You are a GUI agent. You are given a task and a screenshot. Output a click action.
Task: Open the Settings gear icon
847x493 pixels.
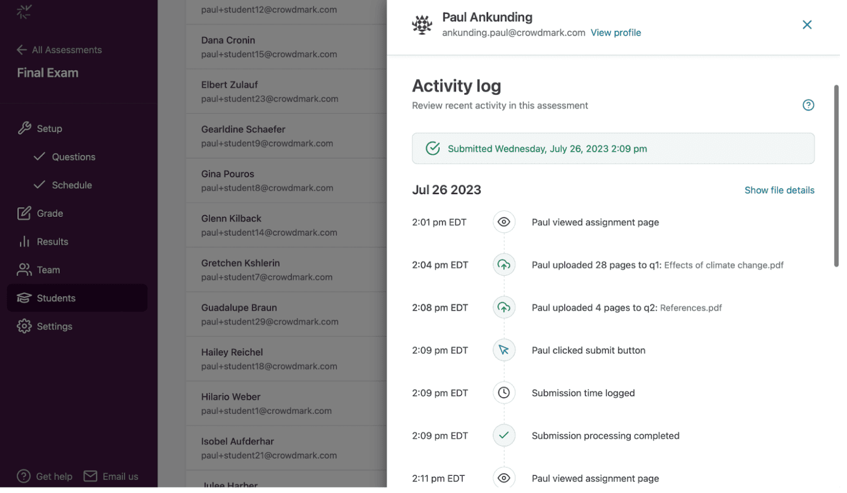(x=23, y=326)
